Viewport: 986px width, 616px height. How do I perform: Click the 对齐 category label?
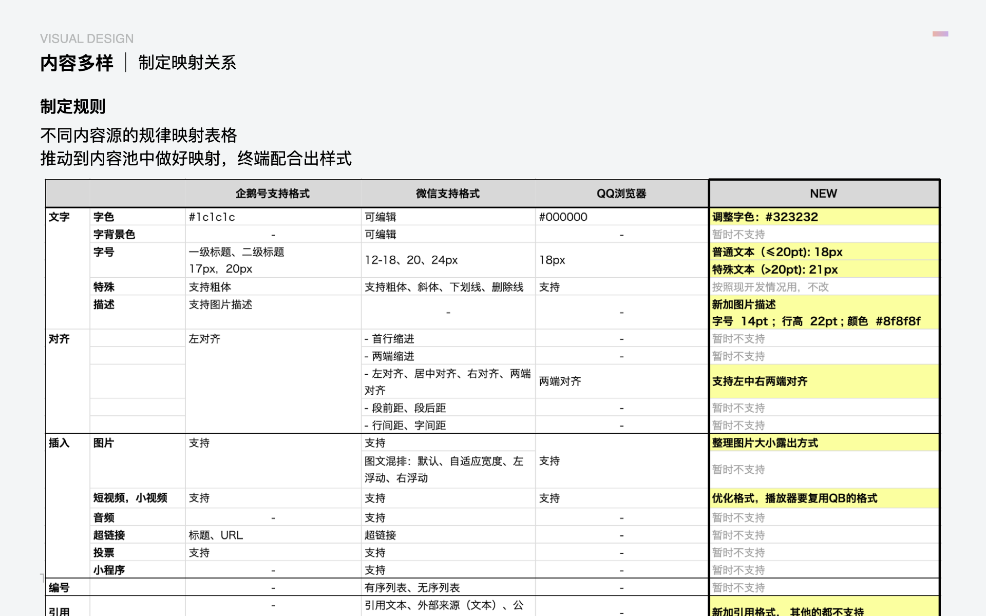pos(59,339)
